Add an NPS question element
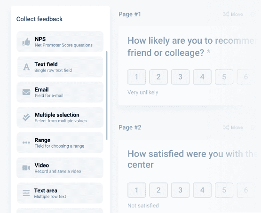 [60, 41]
